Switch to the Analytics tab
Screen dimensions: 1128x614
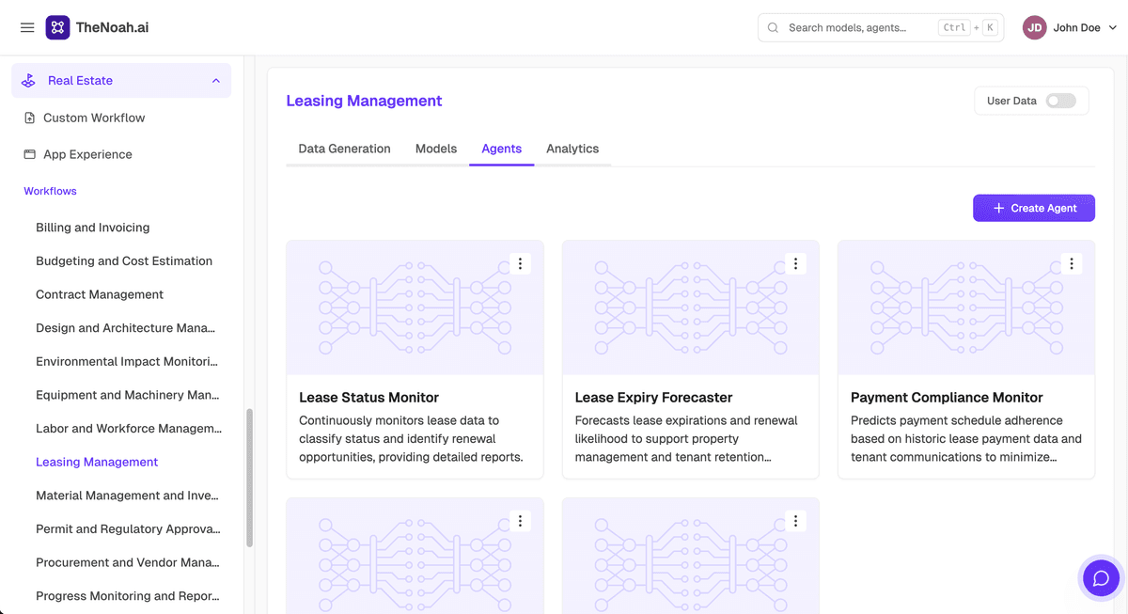(x=572, y=149)
